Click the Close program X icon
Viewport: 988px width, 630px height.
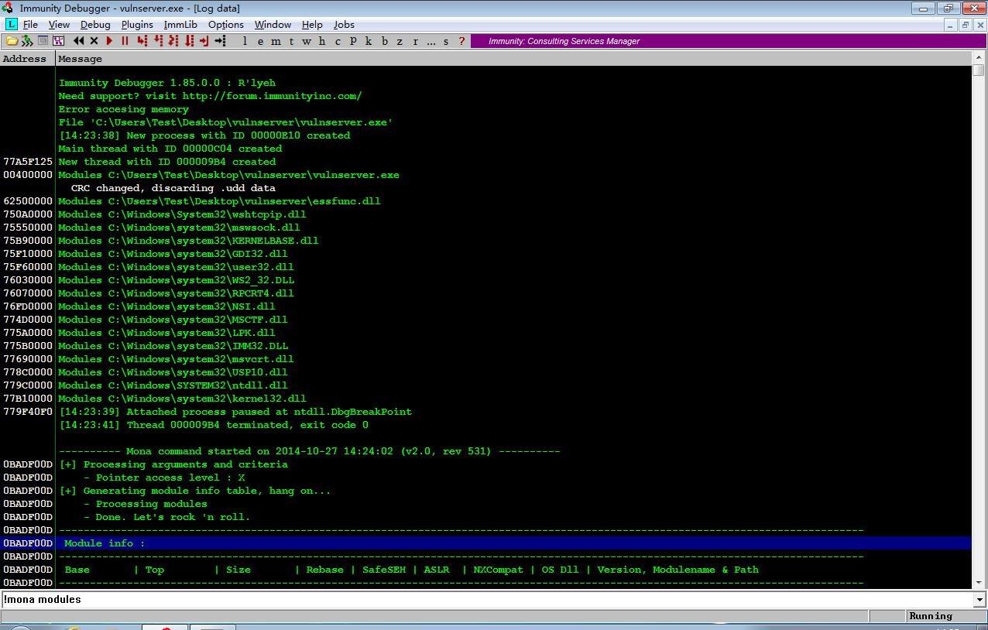[x=94, y=41]
